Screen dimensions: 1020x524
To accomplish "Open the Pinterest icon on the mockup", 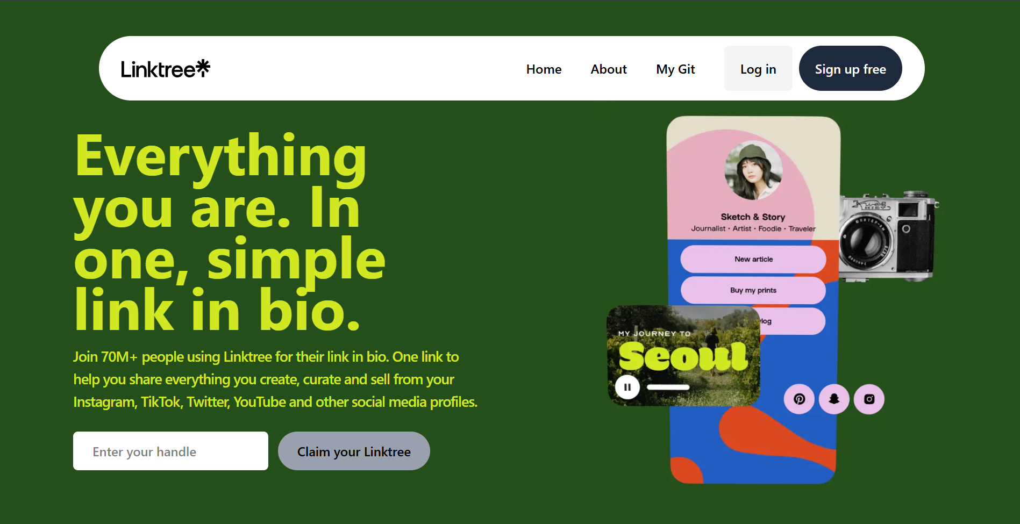I will coord(799,399).
